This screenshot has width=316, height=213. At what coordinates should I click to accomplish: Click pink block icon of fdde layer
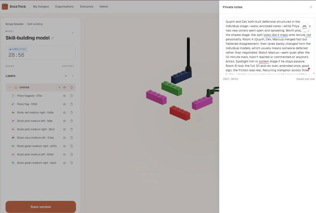point(13,121)
